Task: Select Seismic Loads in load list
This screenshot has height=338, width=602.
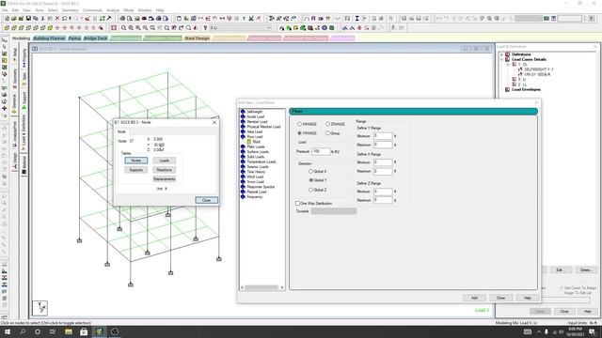Action: 258,167
